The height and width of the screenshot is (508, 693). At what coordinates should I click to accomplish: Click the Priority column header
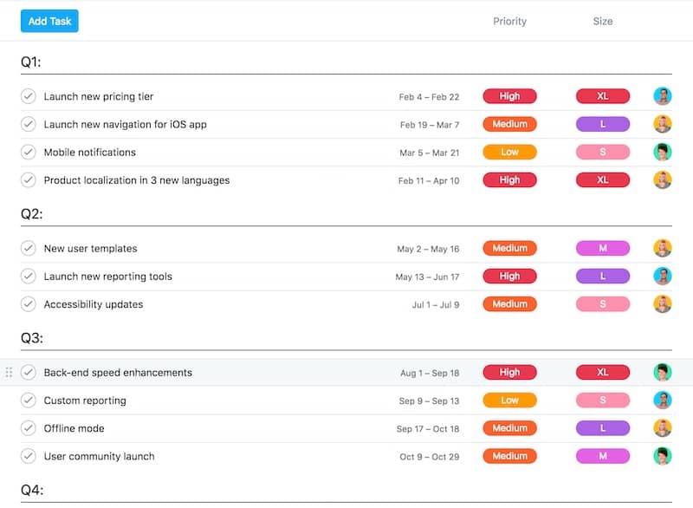tap(509, 22)
